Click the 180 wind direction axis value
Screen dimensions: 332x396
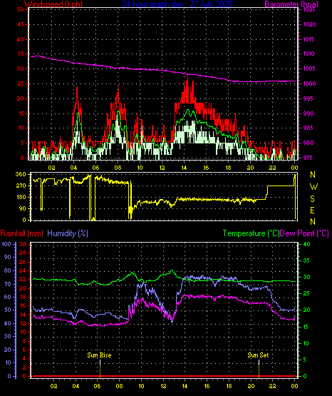[21, 197]
